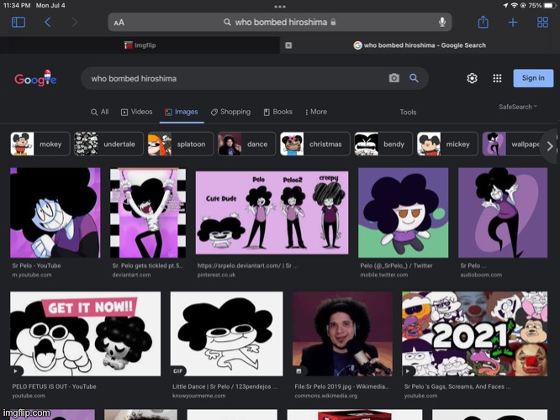The width and height of the screenshot is (560, 420).
Task: Show more filter chips with right arrow
Action: point(550,146)
